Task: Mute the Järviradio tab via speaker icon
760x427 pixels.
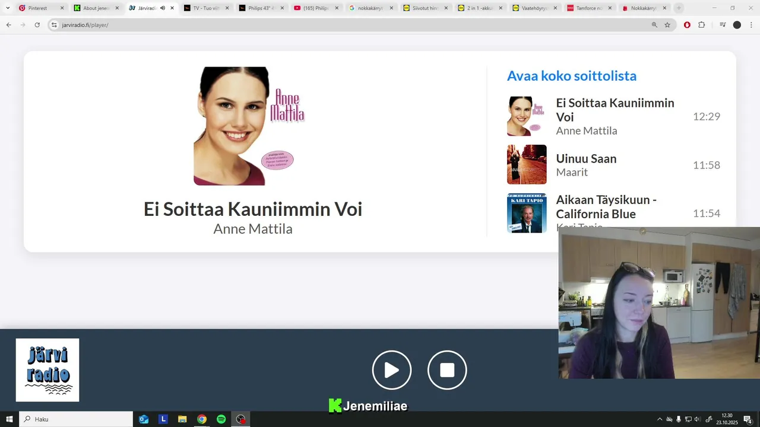Action: 163,8
